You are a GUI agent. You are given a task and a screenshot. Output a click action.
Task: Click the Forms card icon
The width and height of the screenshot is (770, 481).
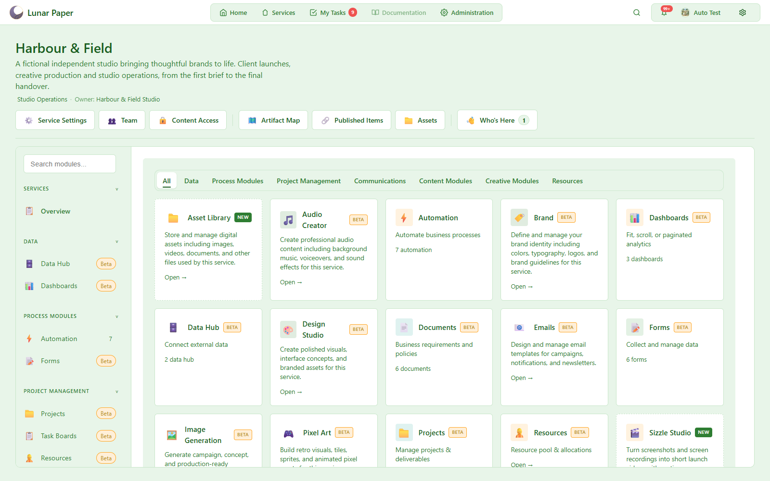[635, 328]
